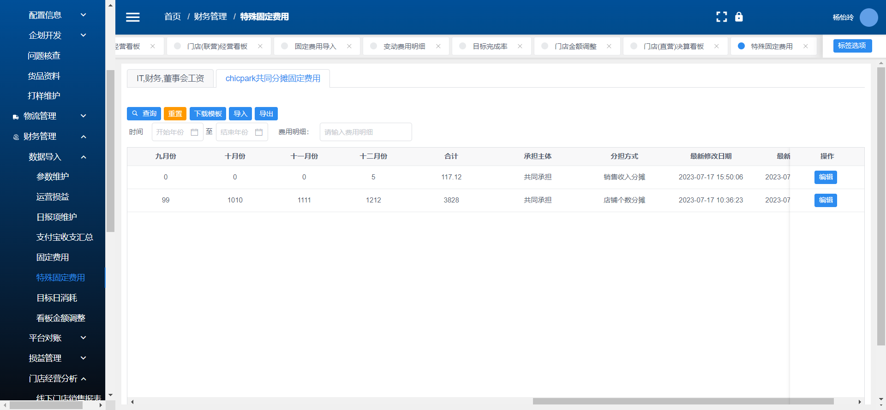Open 固定费用 in the sidebar
The width and height of the screenshot is (886, 410).
tap(53, 257)
